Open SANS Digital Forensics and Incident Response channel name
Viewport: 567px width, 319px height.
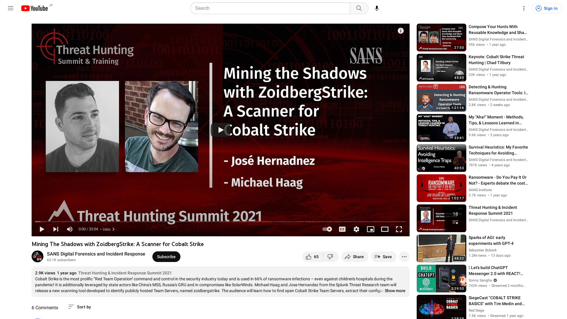coord(96,254)
